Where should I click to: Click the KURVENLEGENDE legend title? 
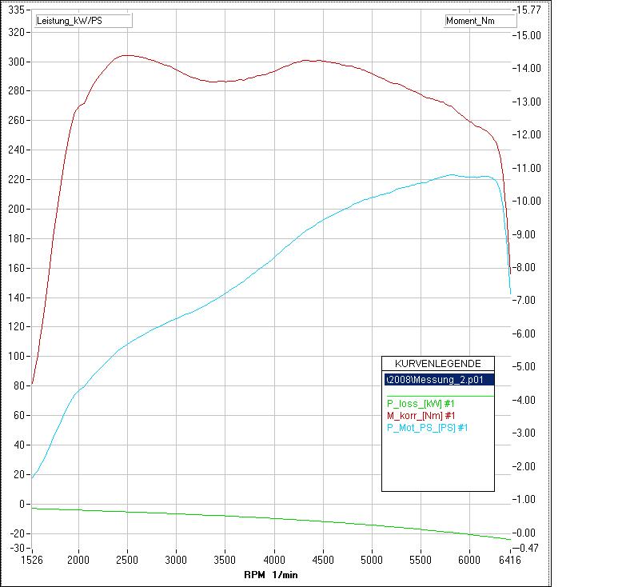pyautogui.click(x=438, y=363)
